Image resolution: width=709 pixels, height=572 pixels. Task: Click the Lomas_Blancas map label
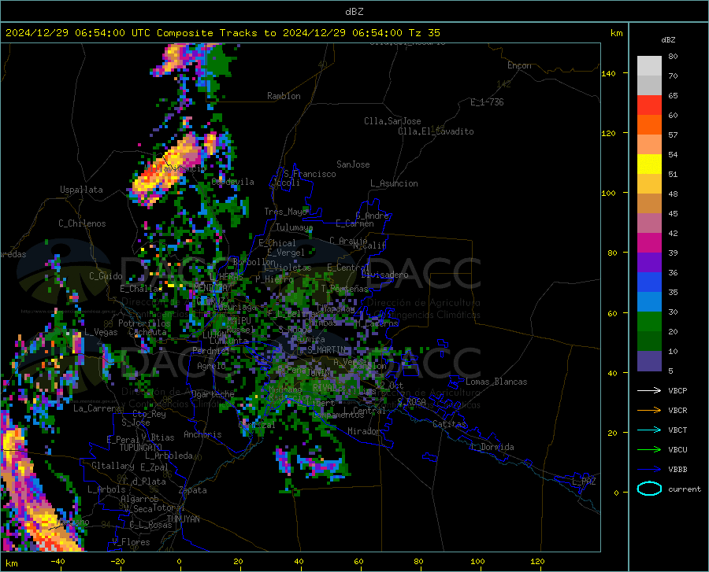click(x=496, y=382)
